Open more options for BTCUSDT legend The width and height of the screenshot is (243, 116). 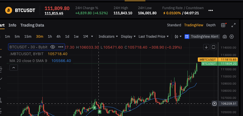(60, 47)
